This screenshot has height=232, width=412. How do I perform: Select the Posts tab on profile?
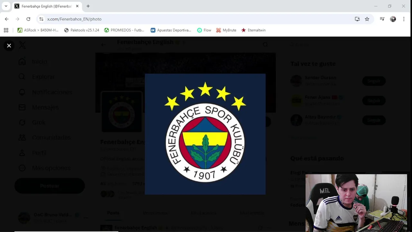tap(113, 213)
